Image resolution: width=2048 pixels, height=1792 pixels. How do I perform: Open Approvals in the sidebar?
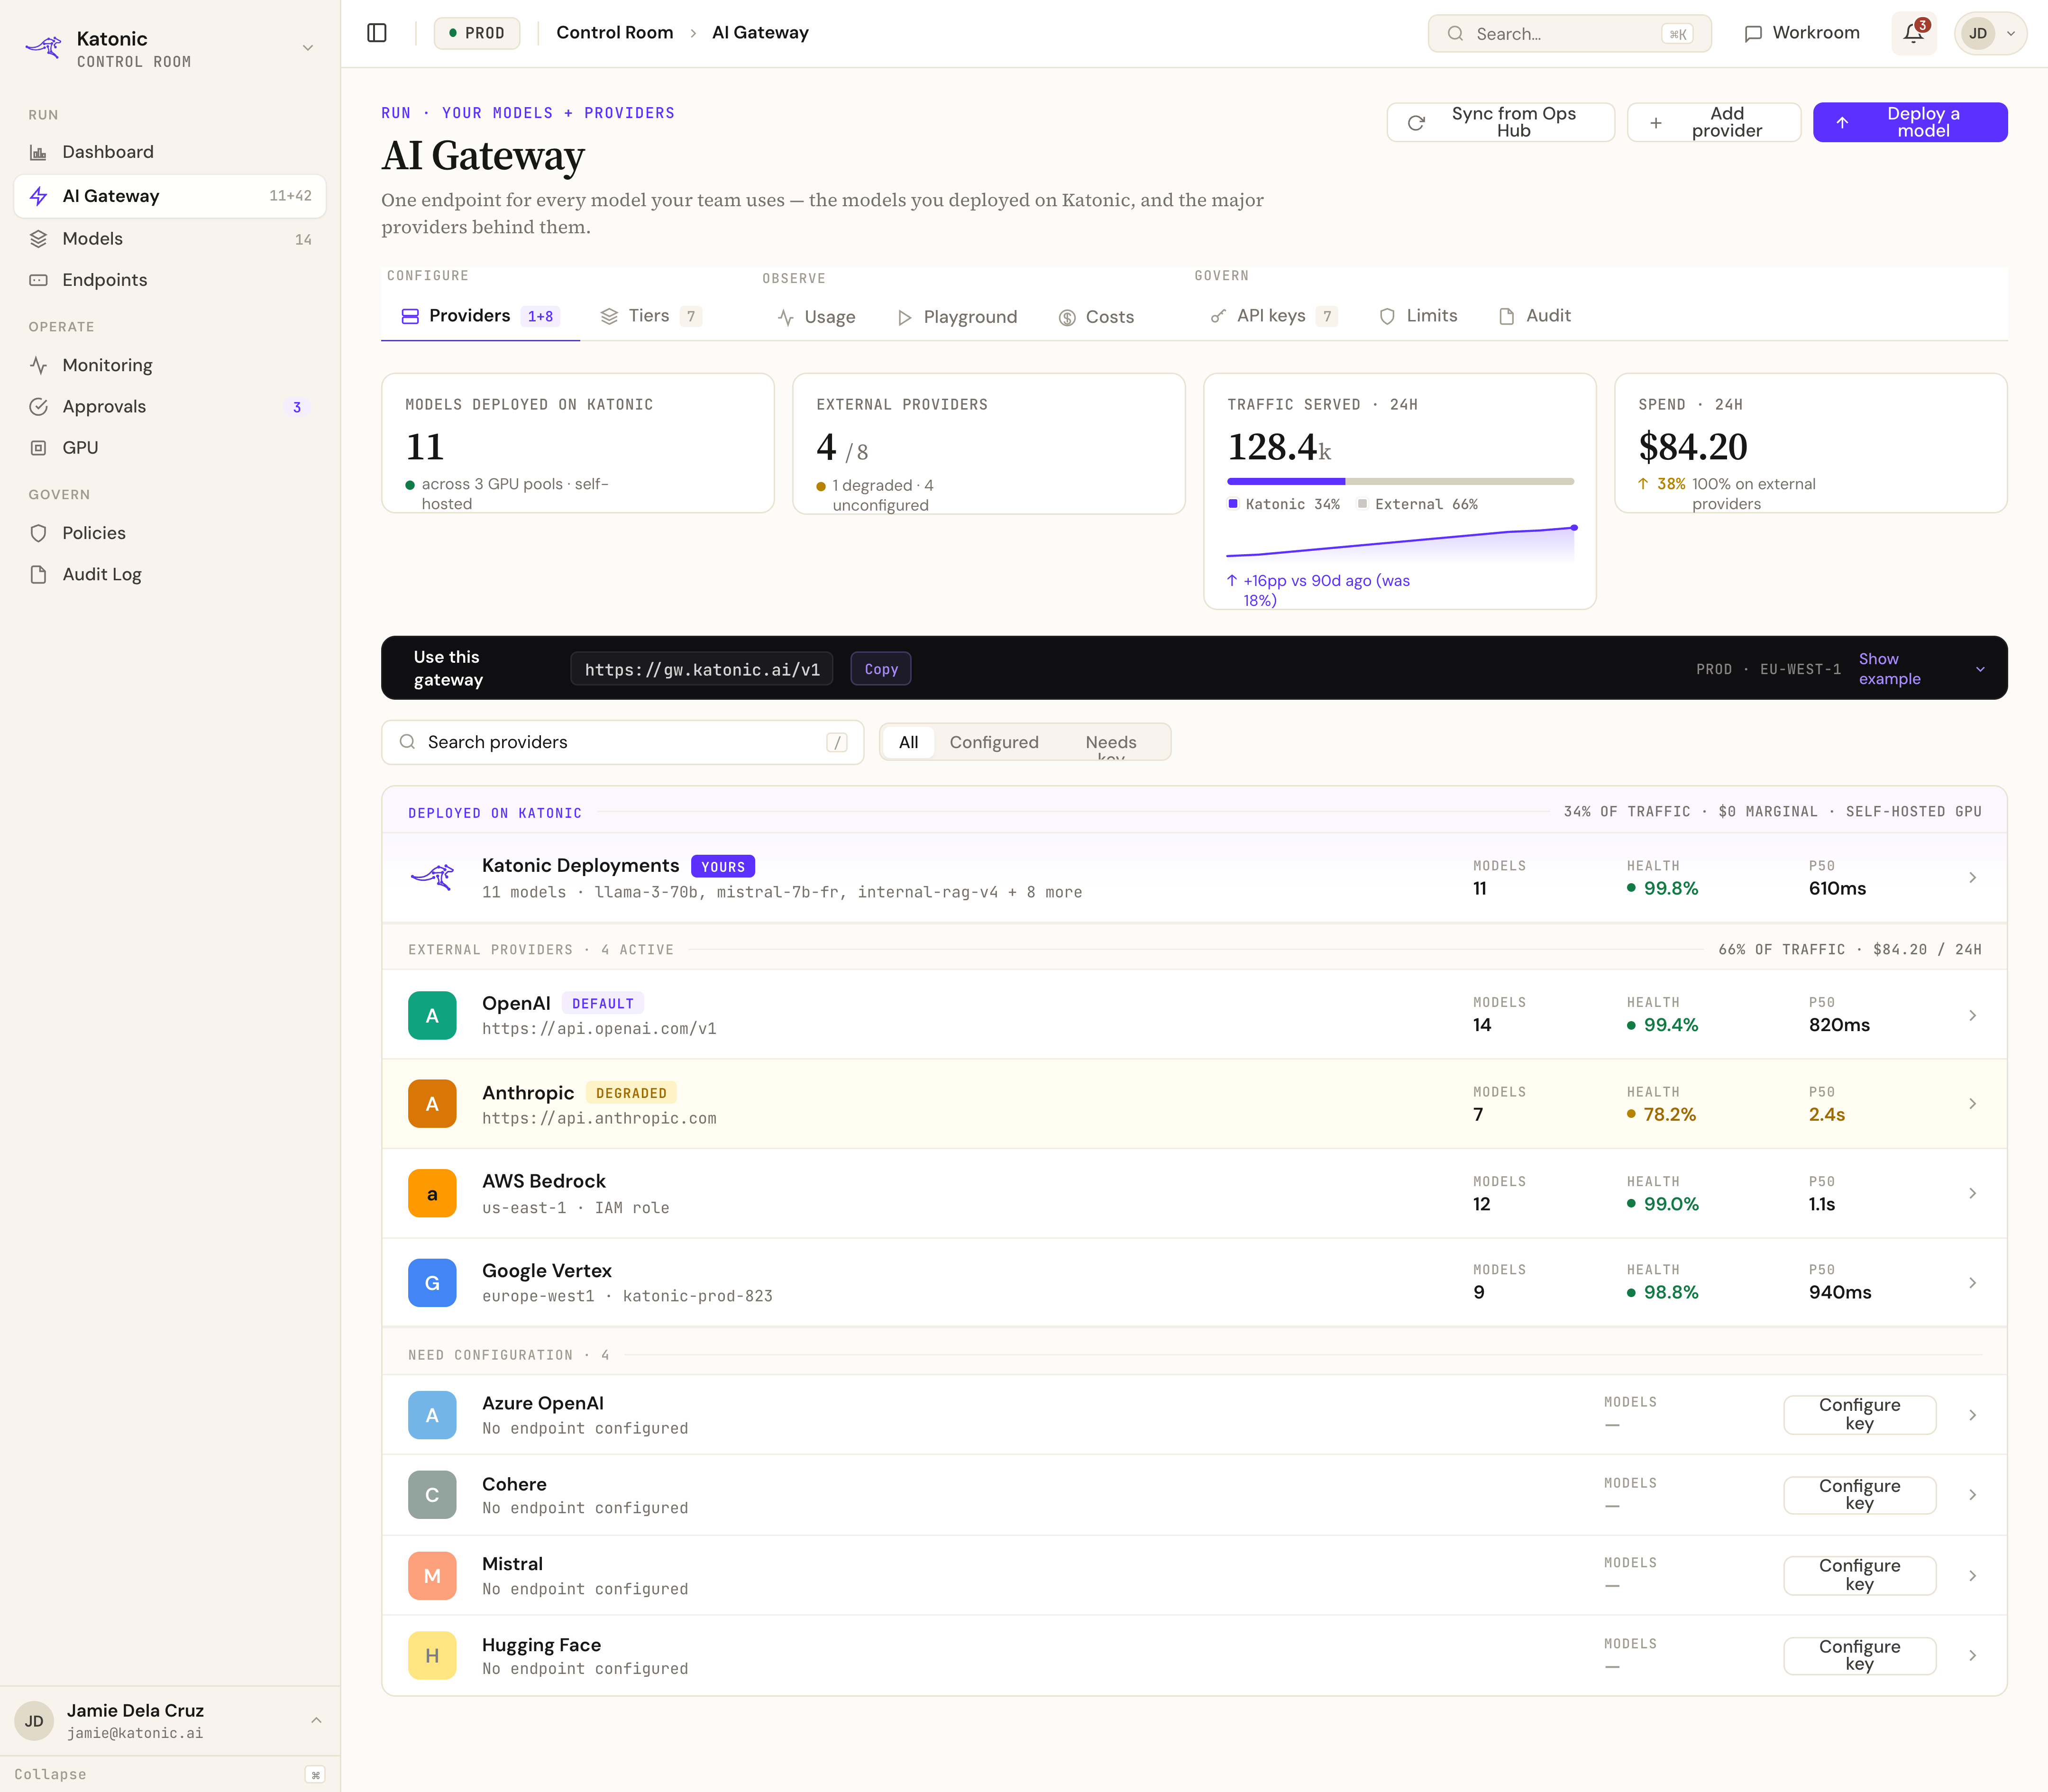point(170,407)
